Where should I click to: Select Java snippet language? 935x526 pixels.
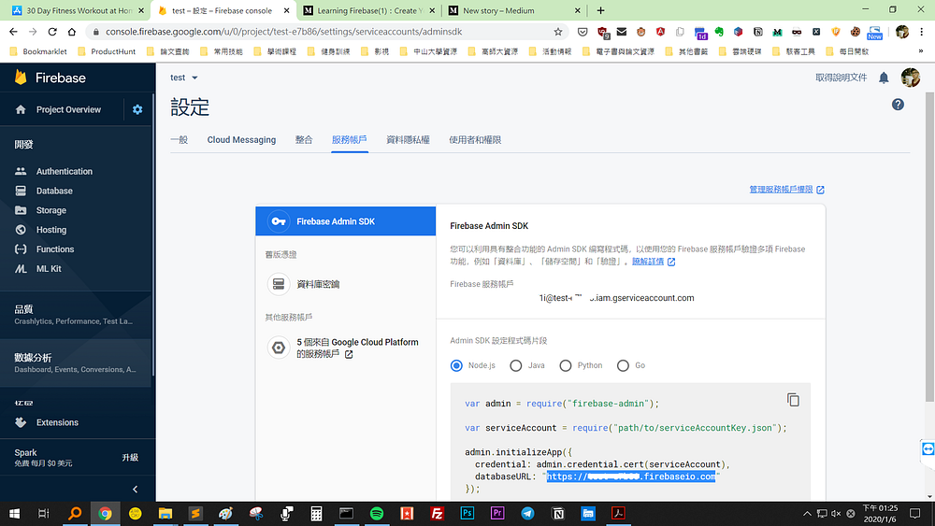coord(516,365)
